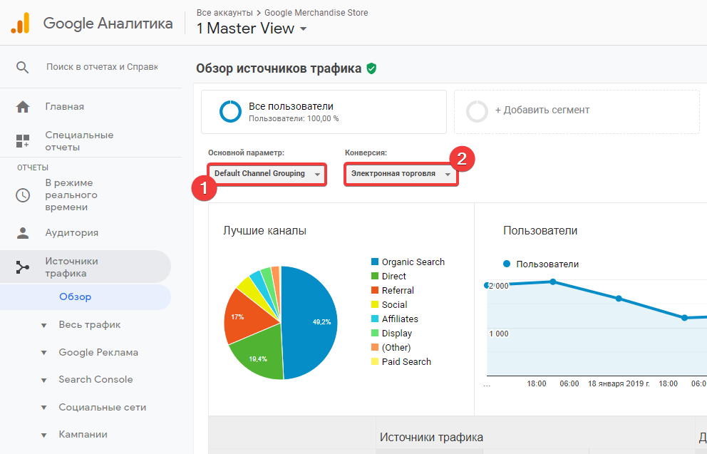This screenshot has width=707, height=454.
Task: Click Organic Search blue legend swatch
Action: 375,262
